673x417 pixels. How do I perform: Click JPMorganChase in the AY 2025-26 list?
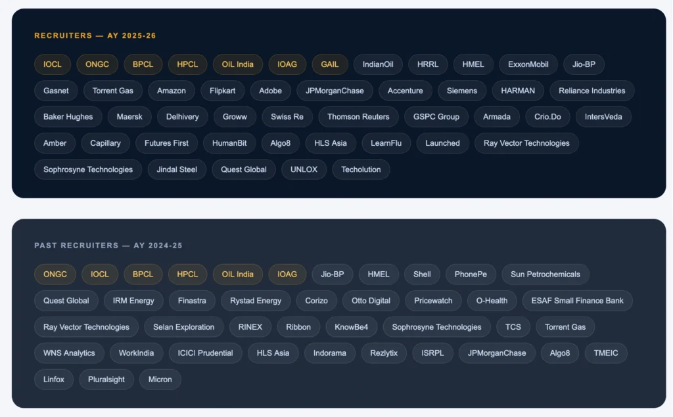335,91
